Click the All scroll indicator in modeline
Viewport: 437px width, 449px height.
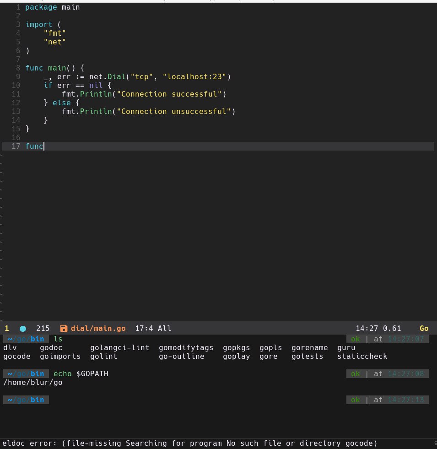165,329
